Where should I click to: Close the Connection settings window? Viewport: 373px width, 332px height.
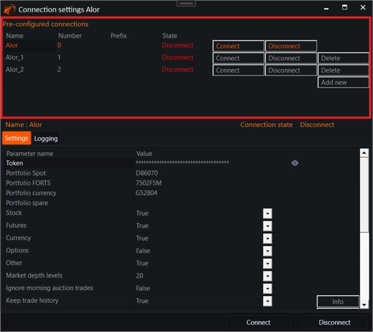pos(363,8)
